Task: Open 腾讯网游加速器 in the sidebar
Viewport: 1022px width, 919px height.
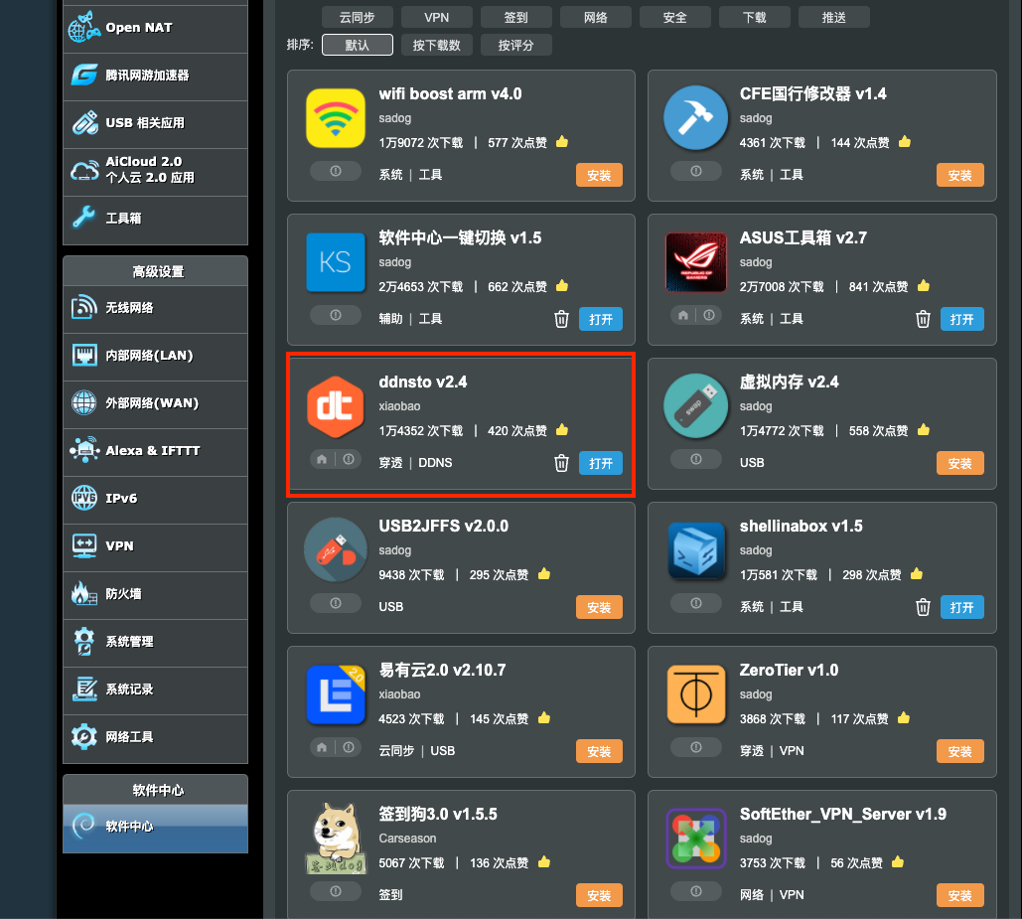Action: (155, 77)
